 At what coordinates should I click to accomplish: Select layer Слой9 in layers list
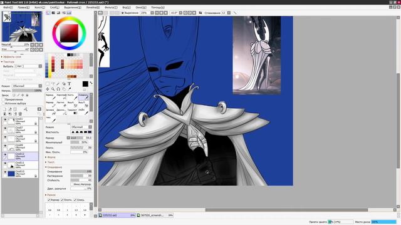click(x=23, y=147)
